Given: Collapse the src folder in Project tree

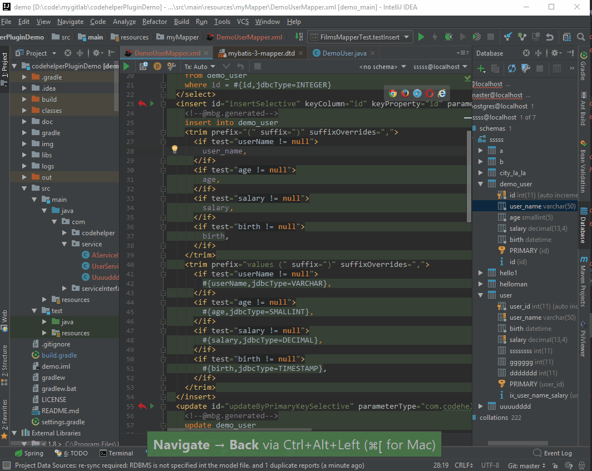Looking at the screenshot, I should pos(24,188).
